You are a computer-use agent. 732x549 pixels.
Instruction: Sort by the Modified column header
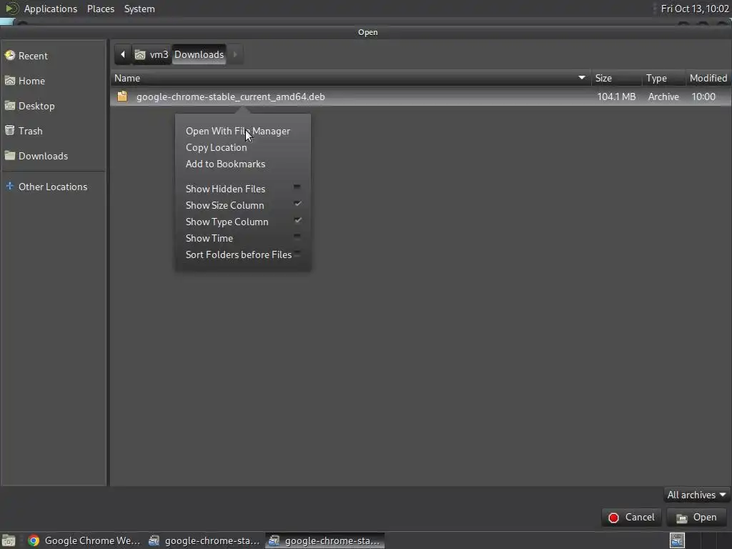click(708, 78)
